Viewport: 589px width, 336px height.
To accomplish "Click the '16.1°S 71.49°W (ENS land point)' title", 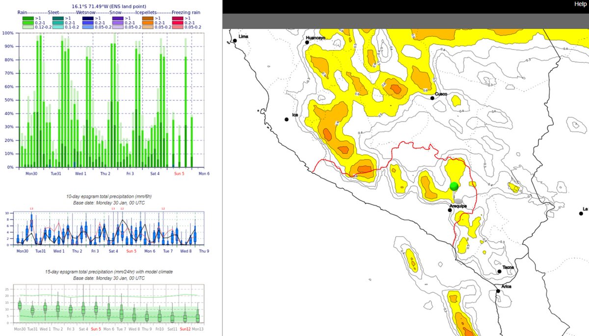I will (109, 6).
